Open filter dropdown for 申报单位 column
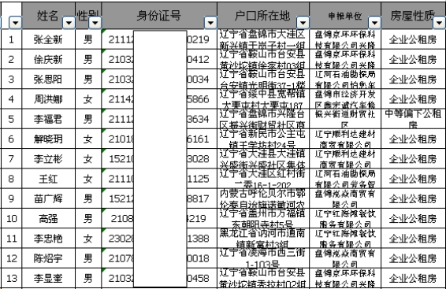 coord(374,23)
